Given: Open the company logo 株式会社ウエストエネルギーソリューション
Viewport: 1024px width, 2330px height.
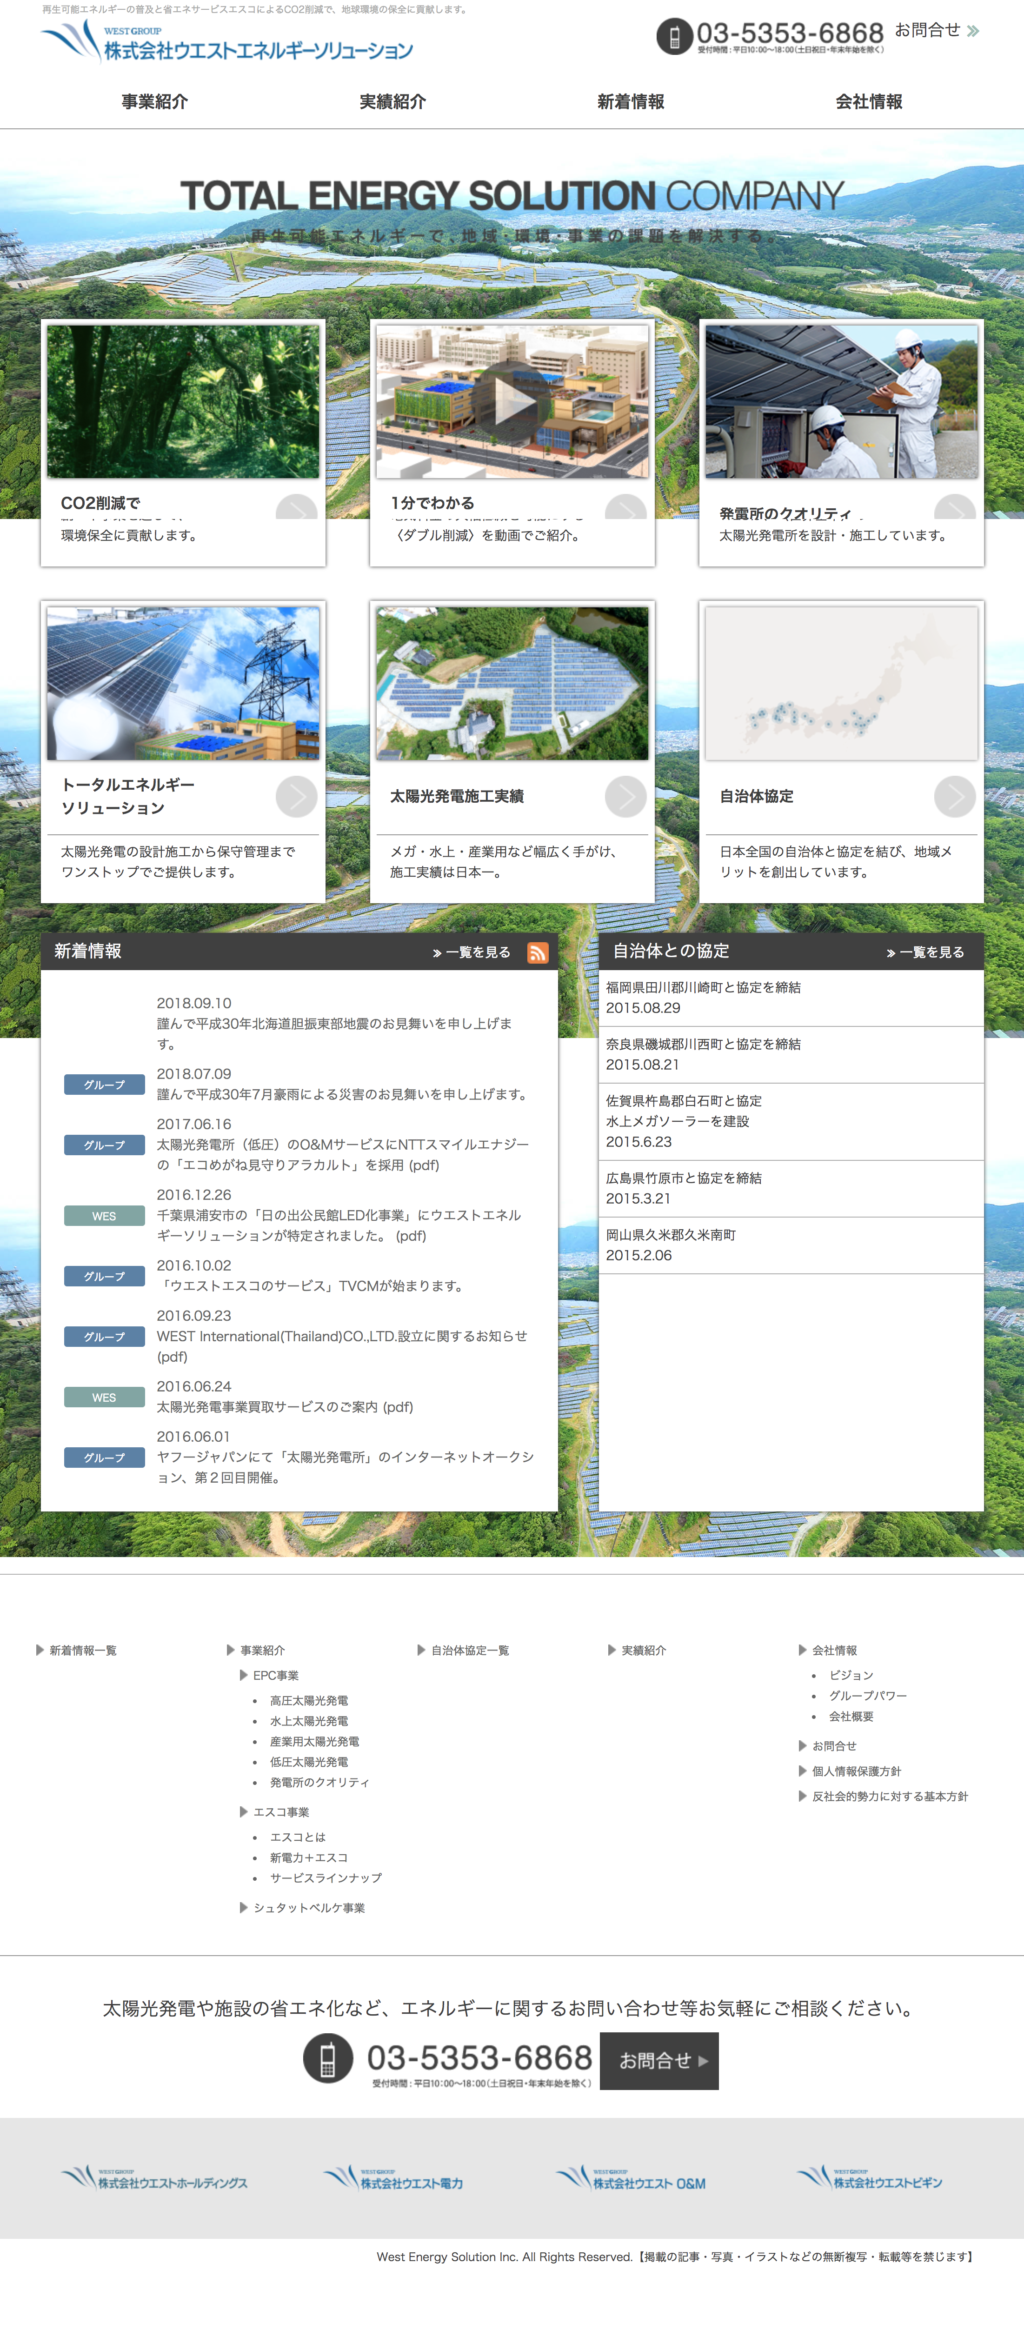Looking at the screenshot, I should [x=227, y=42].
